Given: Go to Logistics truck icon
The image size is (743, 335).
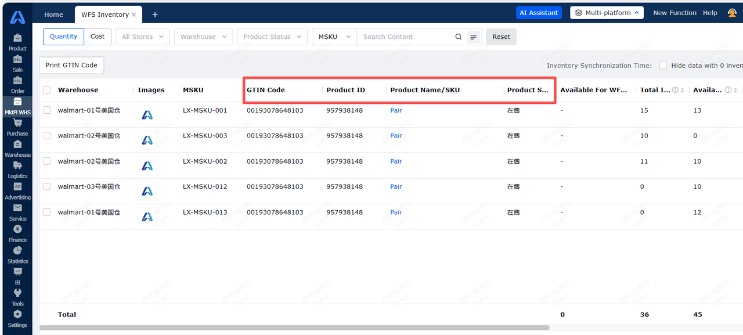Looking at the screenshot, I should 17,166.
